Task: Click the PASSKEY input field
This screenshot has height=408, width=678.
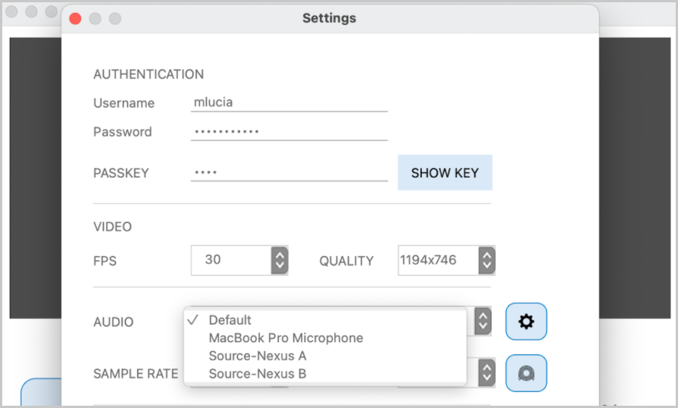Action: (x=289, y=173)
